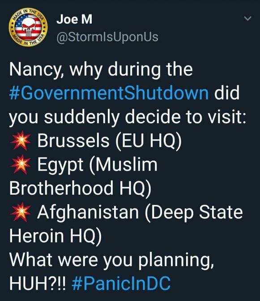Click the collision emoji beside Afghanistan
This screenshot has width=260, height=301.
(21, 212)
